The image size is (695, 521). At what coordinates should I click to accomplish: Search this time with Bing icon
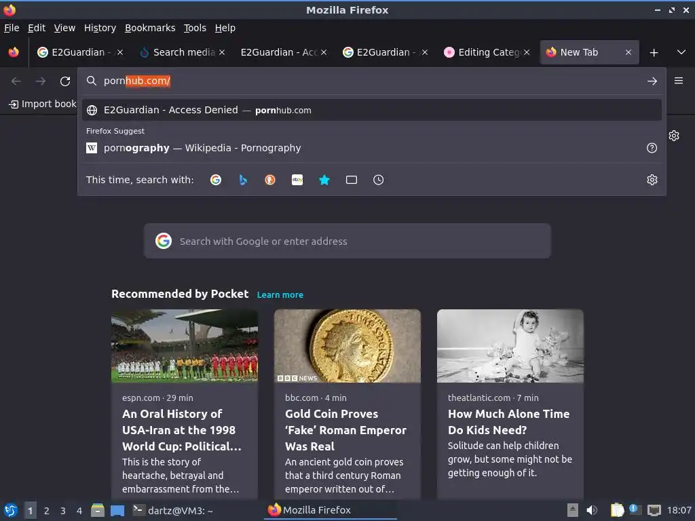click(243, 180)
